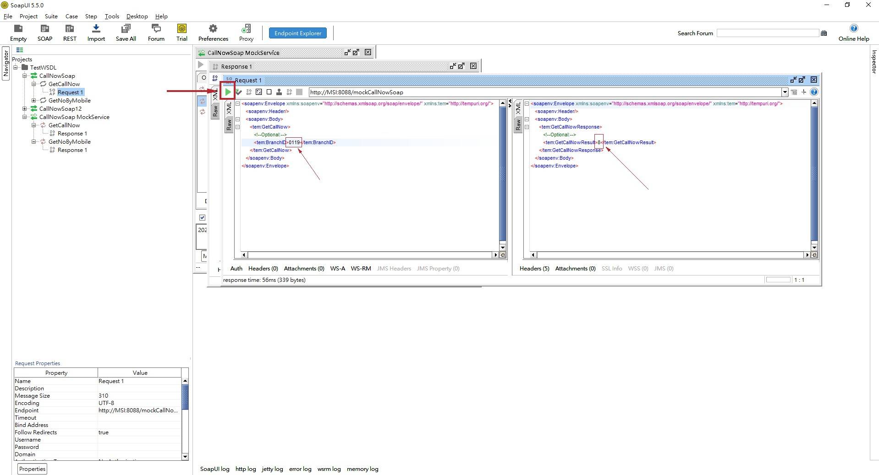Collapse the CallNowSoap interface node

[25, 76]
